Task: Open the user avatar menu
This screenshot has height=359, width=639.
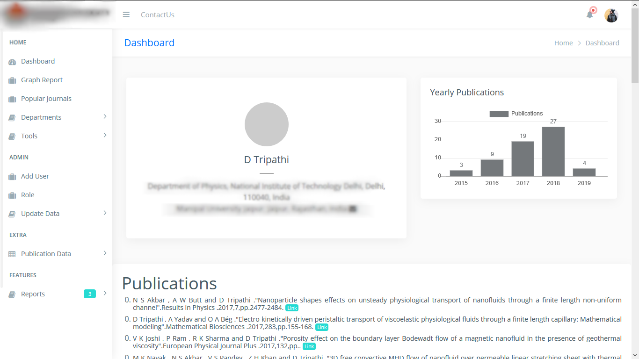Action: click(x=611, y=15)
